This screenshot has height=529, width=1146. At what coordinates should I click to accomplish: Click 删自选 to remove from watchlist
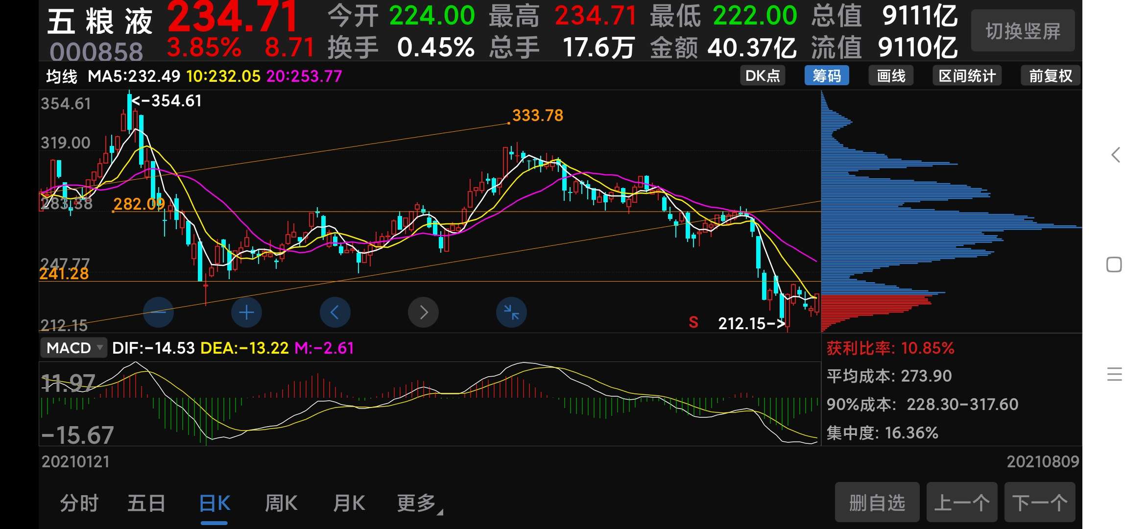point(877,502)
